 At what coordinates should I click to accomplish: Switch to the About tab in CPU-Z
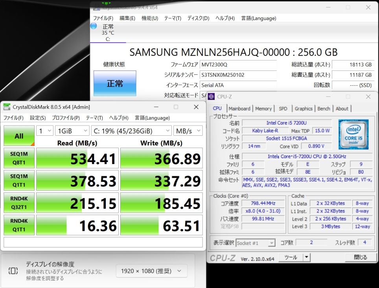pyautogui.click(x=342, y=109)
